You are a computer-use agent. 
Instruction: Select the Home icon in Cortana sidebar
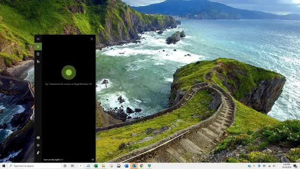38,47
